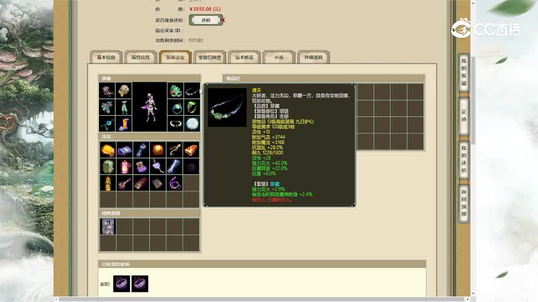Click the 附加气血 +3744 tooltip line
Screen dimensions: 538x302
(268, 137)
